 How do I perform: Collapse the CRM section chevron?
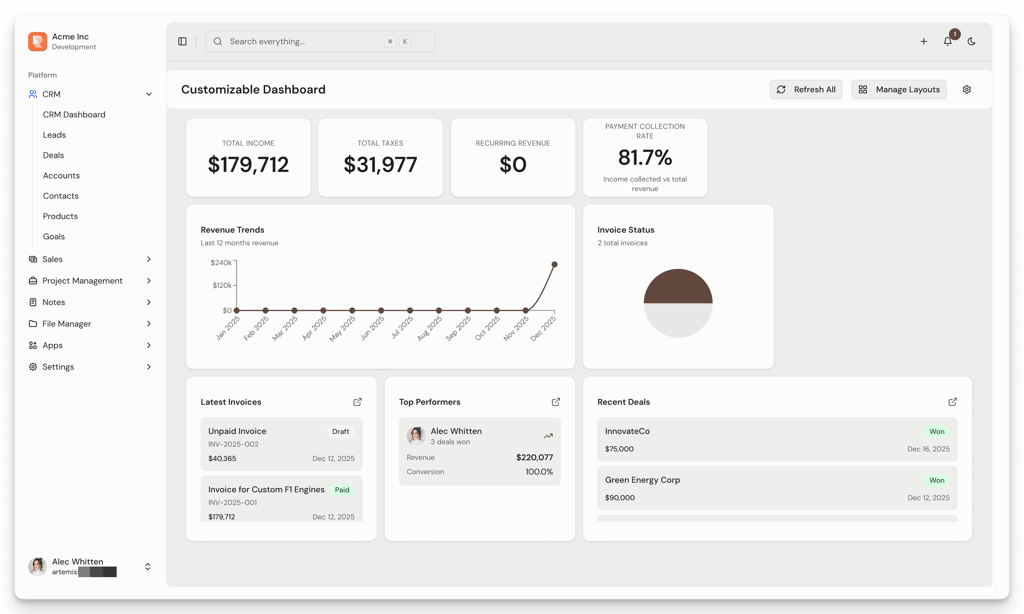point(149,94)
